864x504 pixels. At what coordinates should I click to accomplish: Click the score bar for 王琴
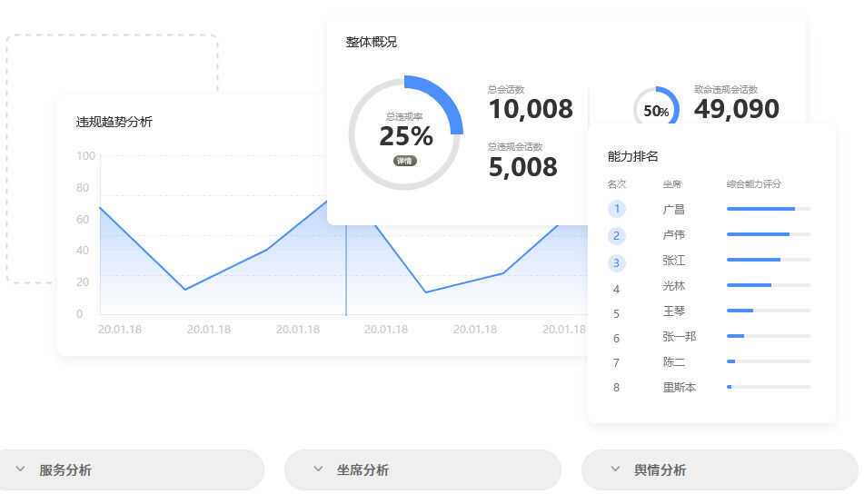click(x=768, y=311)
